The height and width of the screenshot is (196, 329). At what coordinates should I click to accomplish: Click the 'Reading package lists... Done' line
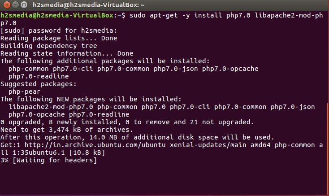point(59,38)
